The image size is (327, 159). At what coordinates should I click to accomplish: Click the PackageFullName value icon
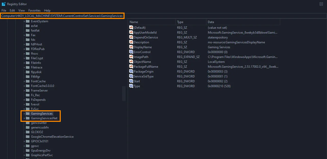click(x=131, y=66)
